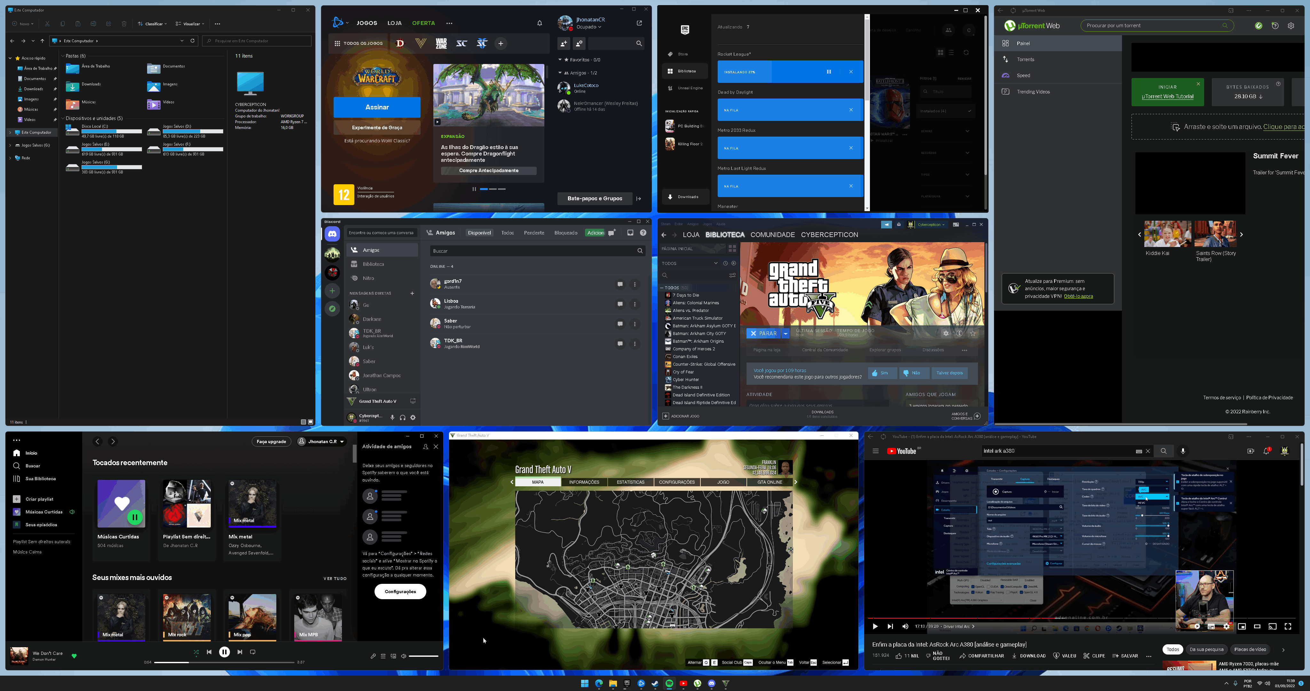Like the YouTube video 11 MIL

point(907,656)
